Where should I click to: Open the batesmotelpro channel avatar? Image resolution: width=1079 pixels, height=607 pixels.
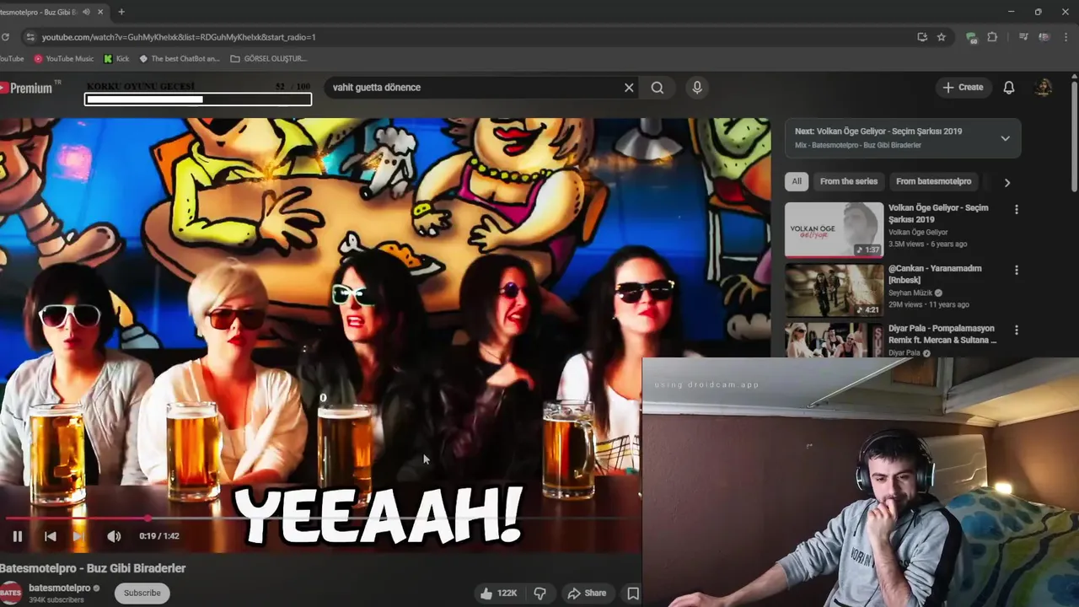10,593
